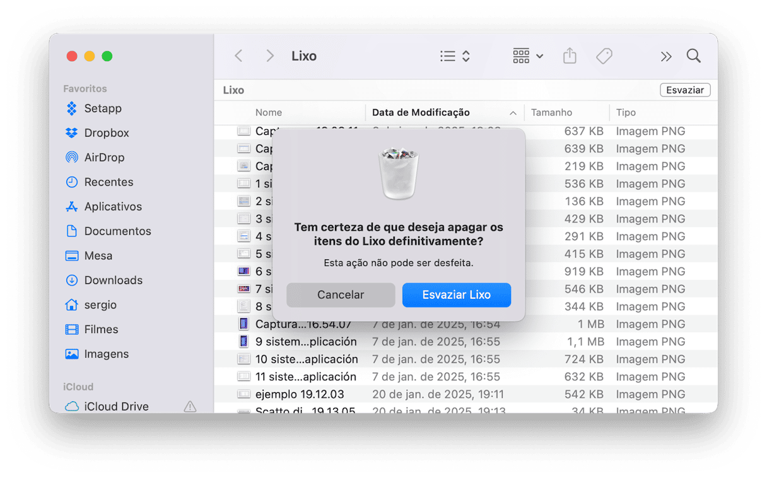This screenshot has width=767, height=478.
Task: Open Downloads folder in the sidebar
Action: [x=113, y=281]
